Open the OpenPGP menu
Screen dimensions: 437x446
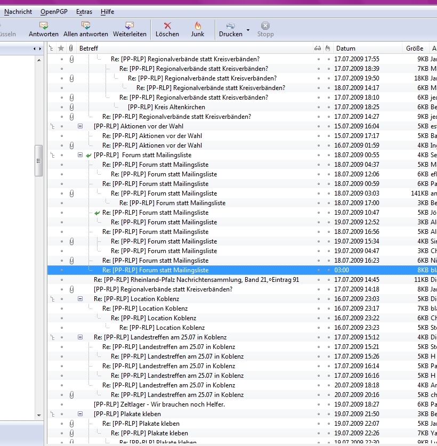click(54, 12)
